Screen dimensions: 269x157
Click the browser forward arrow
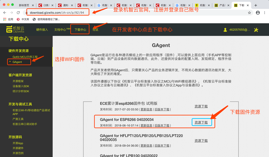click(11, 13)
